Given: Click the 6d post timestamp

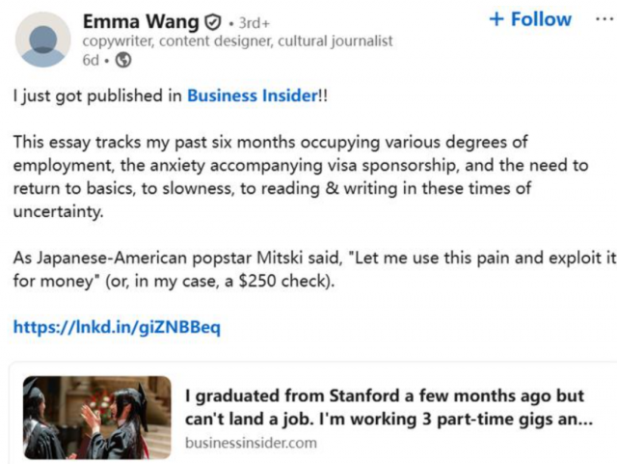Looking at the screenshot, I should click(91, 60).
